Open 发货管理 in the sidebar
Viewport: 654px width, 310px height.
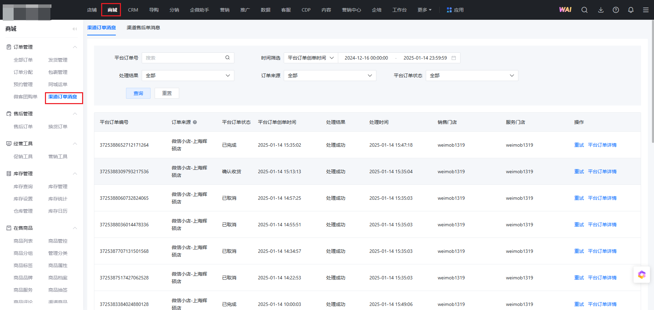tap(58, 60)
